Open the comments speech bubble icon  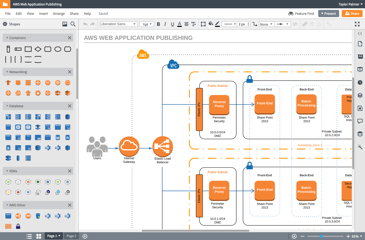(x=360, y=121)
